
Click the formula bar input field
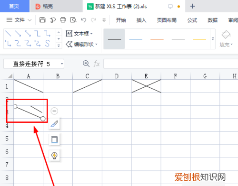171,64
